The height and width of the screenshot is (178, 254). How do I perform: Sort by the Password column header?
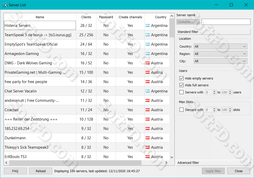coord(106,17)
